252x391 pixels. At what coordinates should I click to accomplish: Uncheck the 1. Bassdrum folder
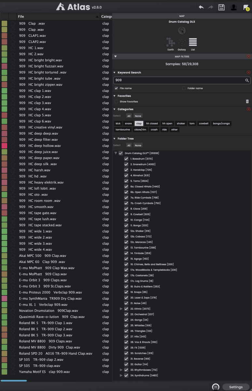coord(126,159)
